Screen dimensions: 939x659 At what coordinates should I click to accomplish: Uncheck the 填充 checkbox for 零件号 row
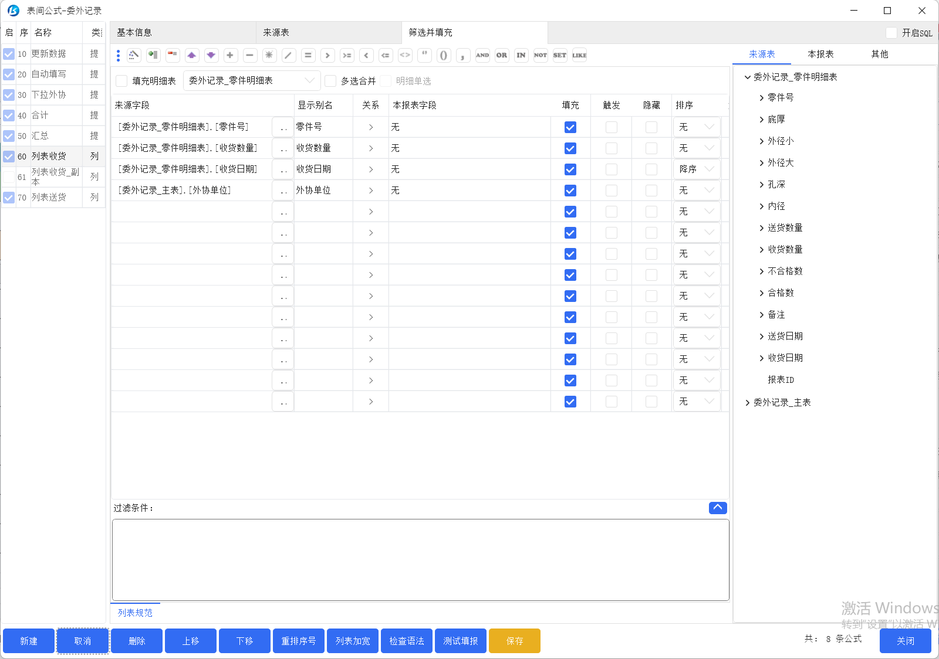click(x=570, y=127)
